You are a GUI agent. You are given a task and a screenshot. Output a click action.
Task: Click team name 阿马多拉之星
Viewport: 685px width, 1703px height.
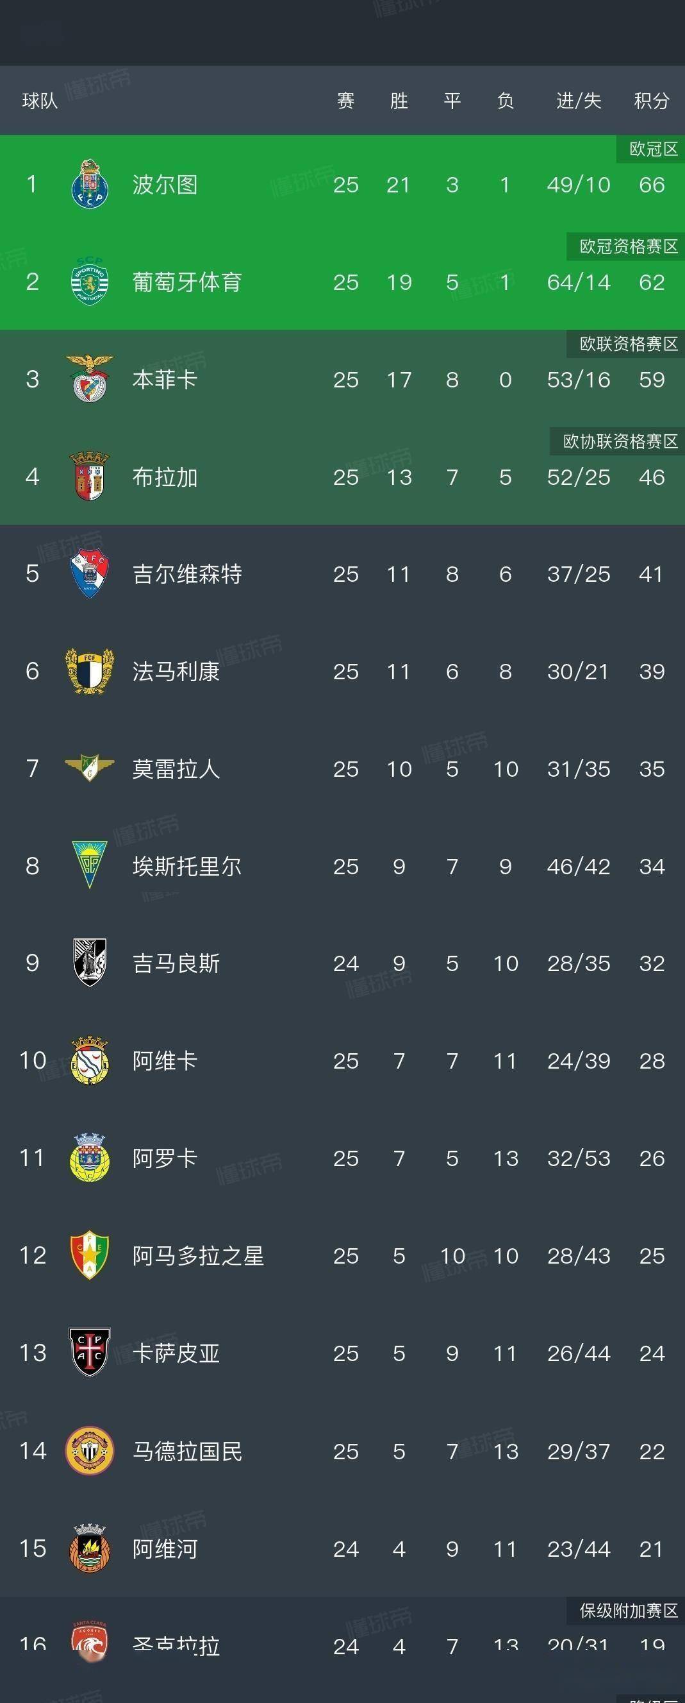click(198, 1255)
